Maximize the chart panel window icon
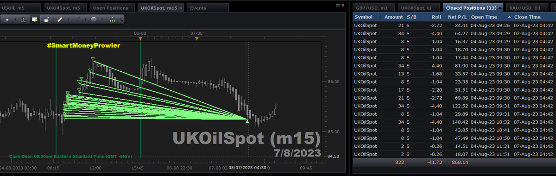Viewport: 556px width, 176px height. coord(338,5)
